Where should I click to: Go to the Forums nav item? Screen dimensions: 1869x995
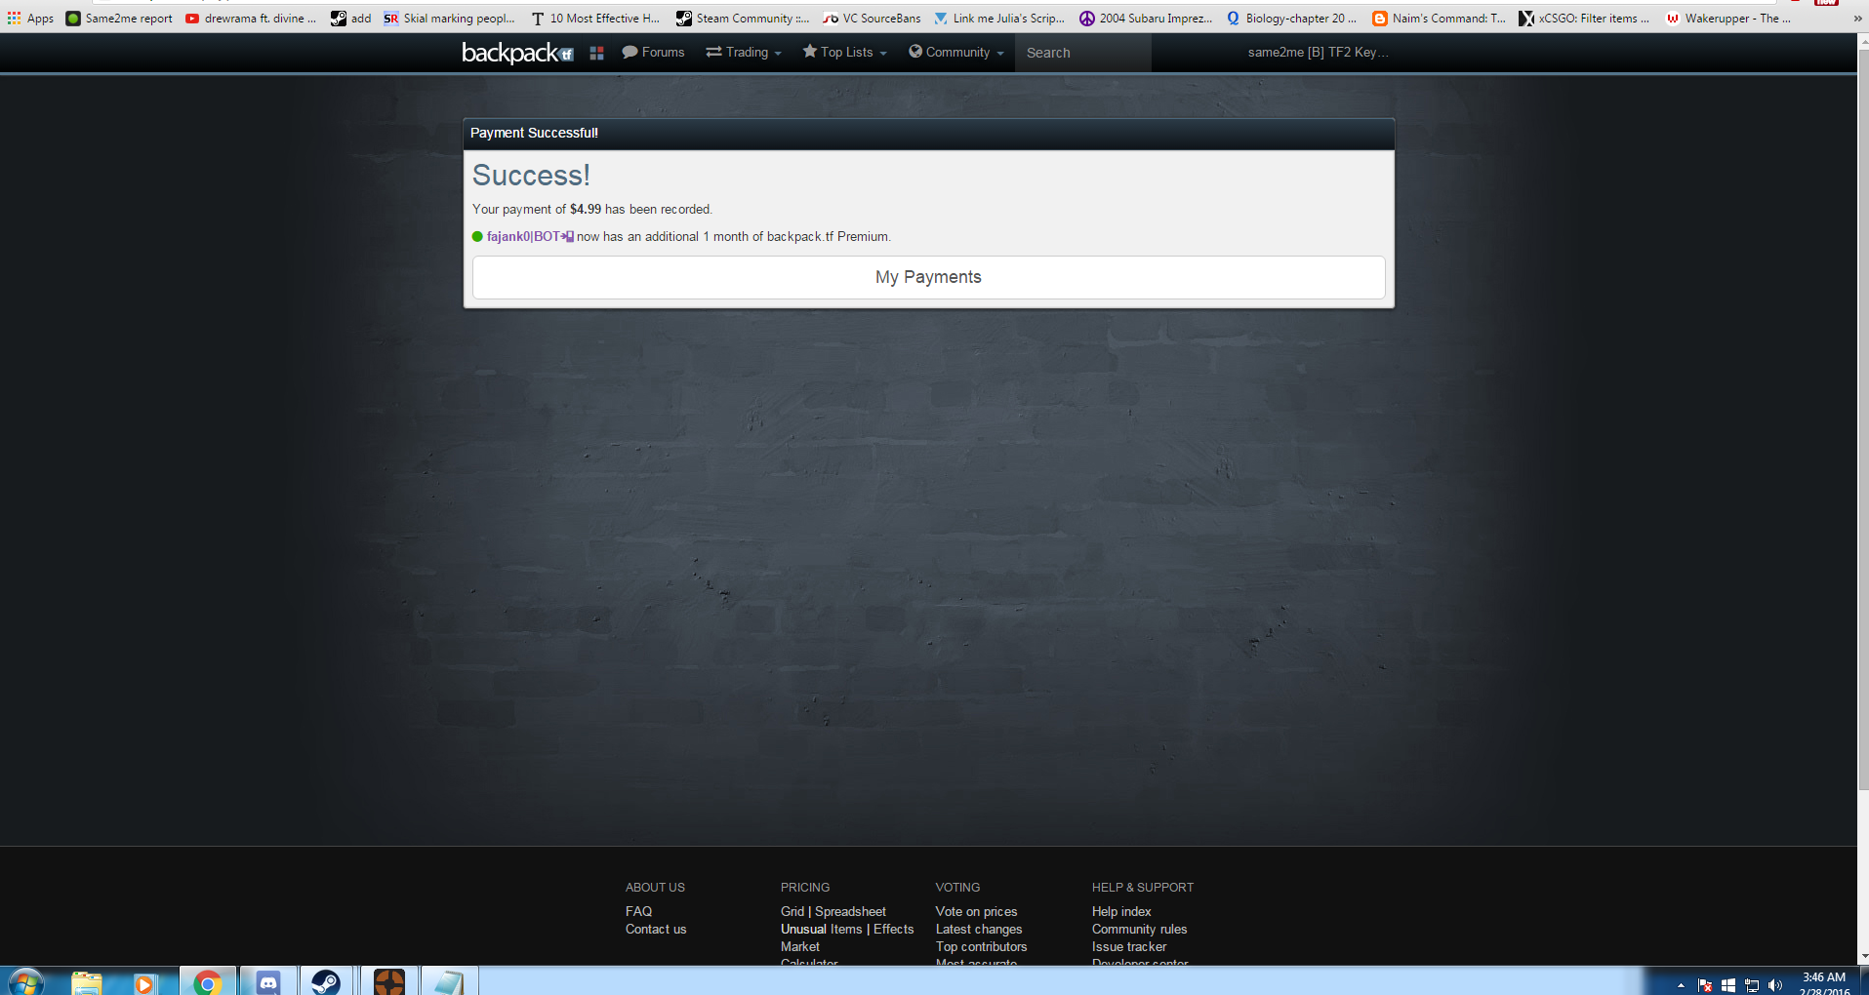(x=653, y=53)
